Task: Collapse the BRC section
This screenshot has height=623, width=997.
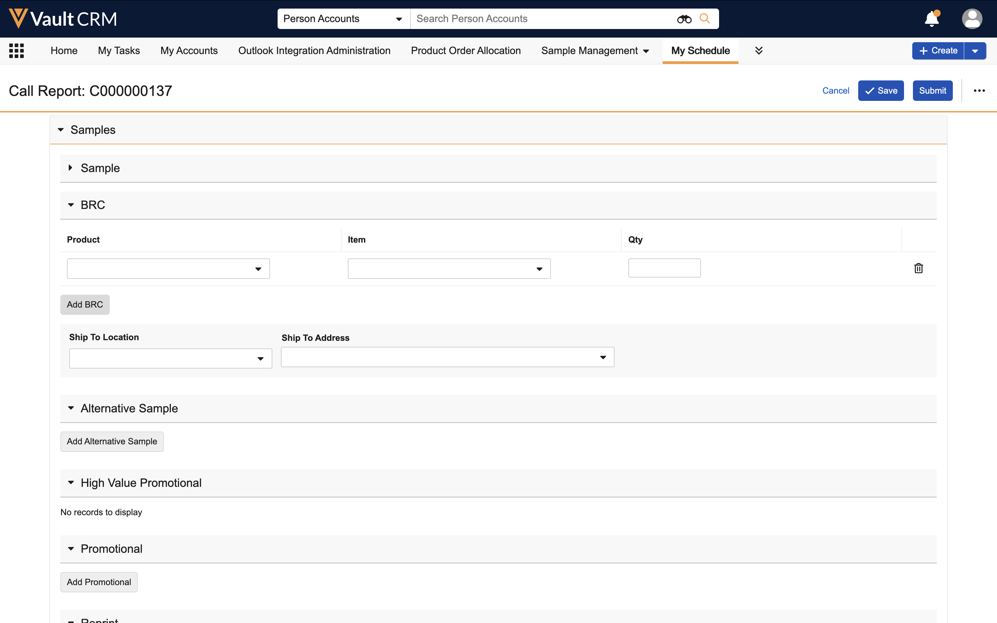Action: pyautogui.click(x=71, y=205)
